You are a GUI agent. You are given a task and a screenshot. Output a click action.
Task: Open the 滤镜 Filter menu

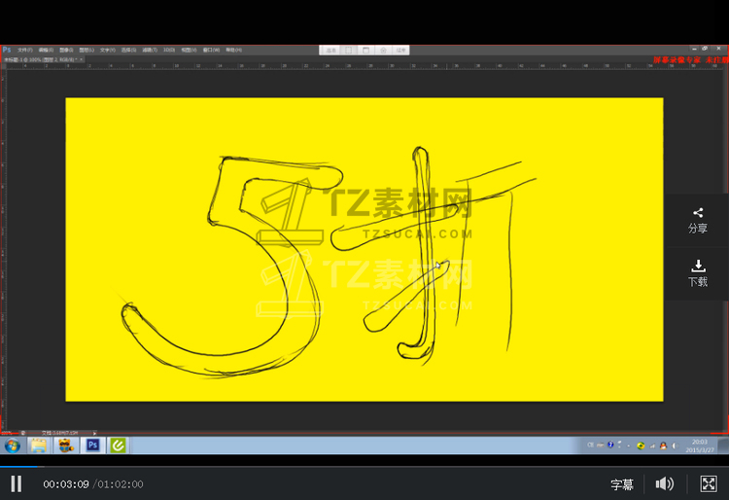pos(150,50)
